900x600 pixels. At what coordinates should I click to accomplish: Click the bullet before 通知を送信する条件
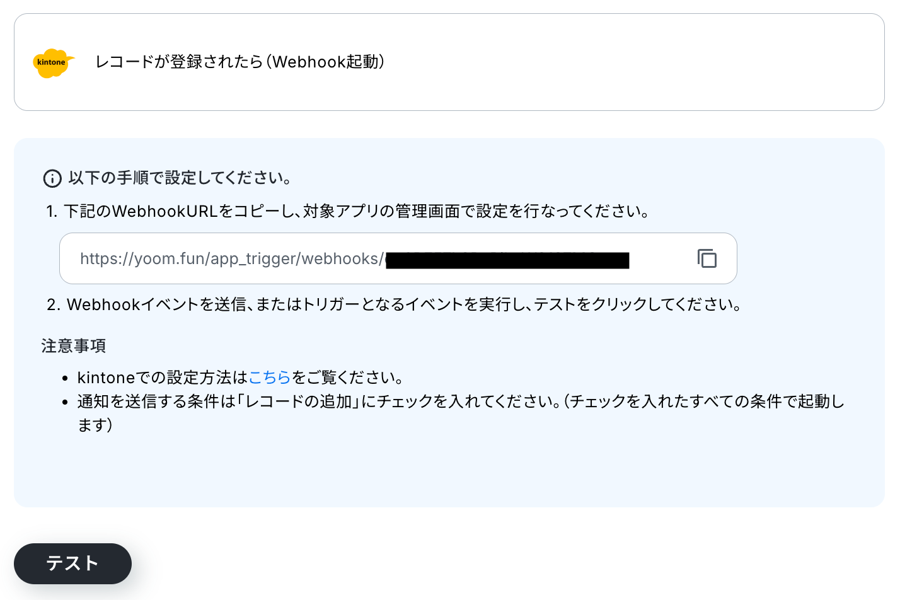pos(65,402)
